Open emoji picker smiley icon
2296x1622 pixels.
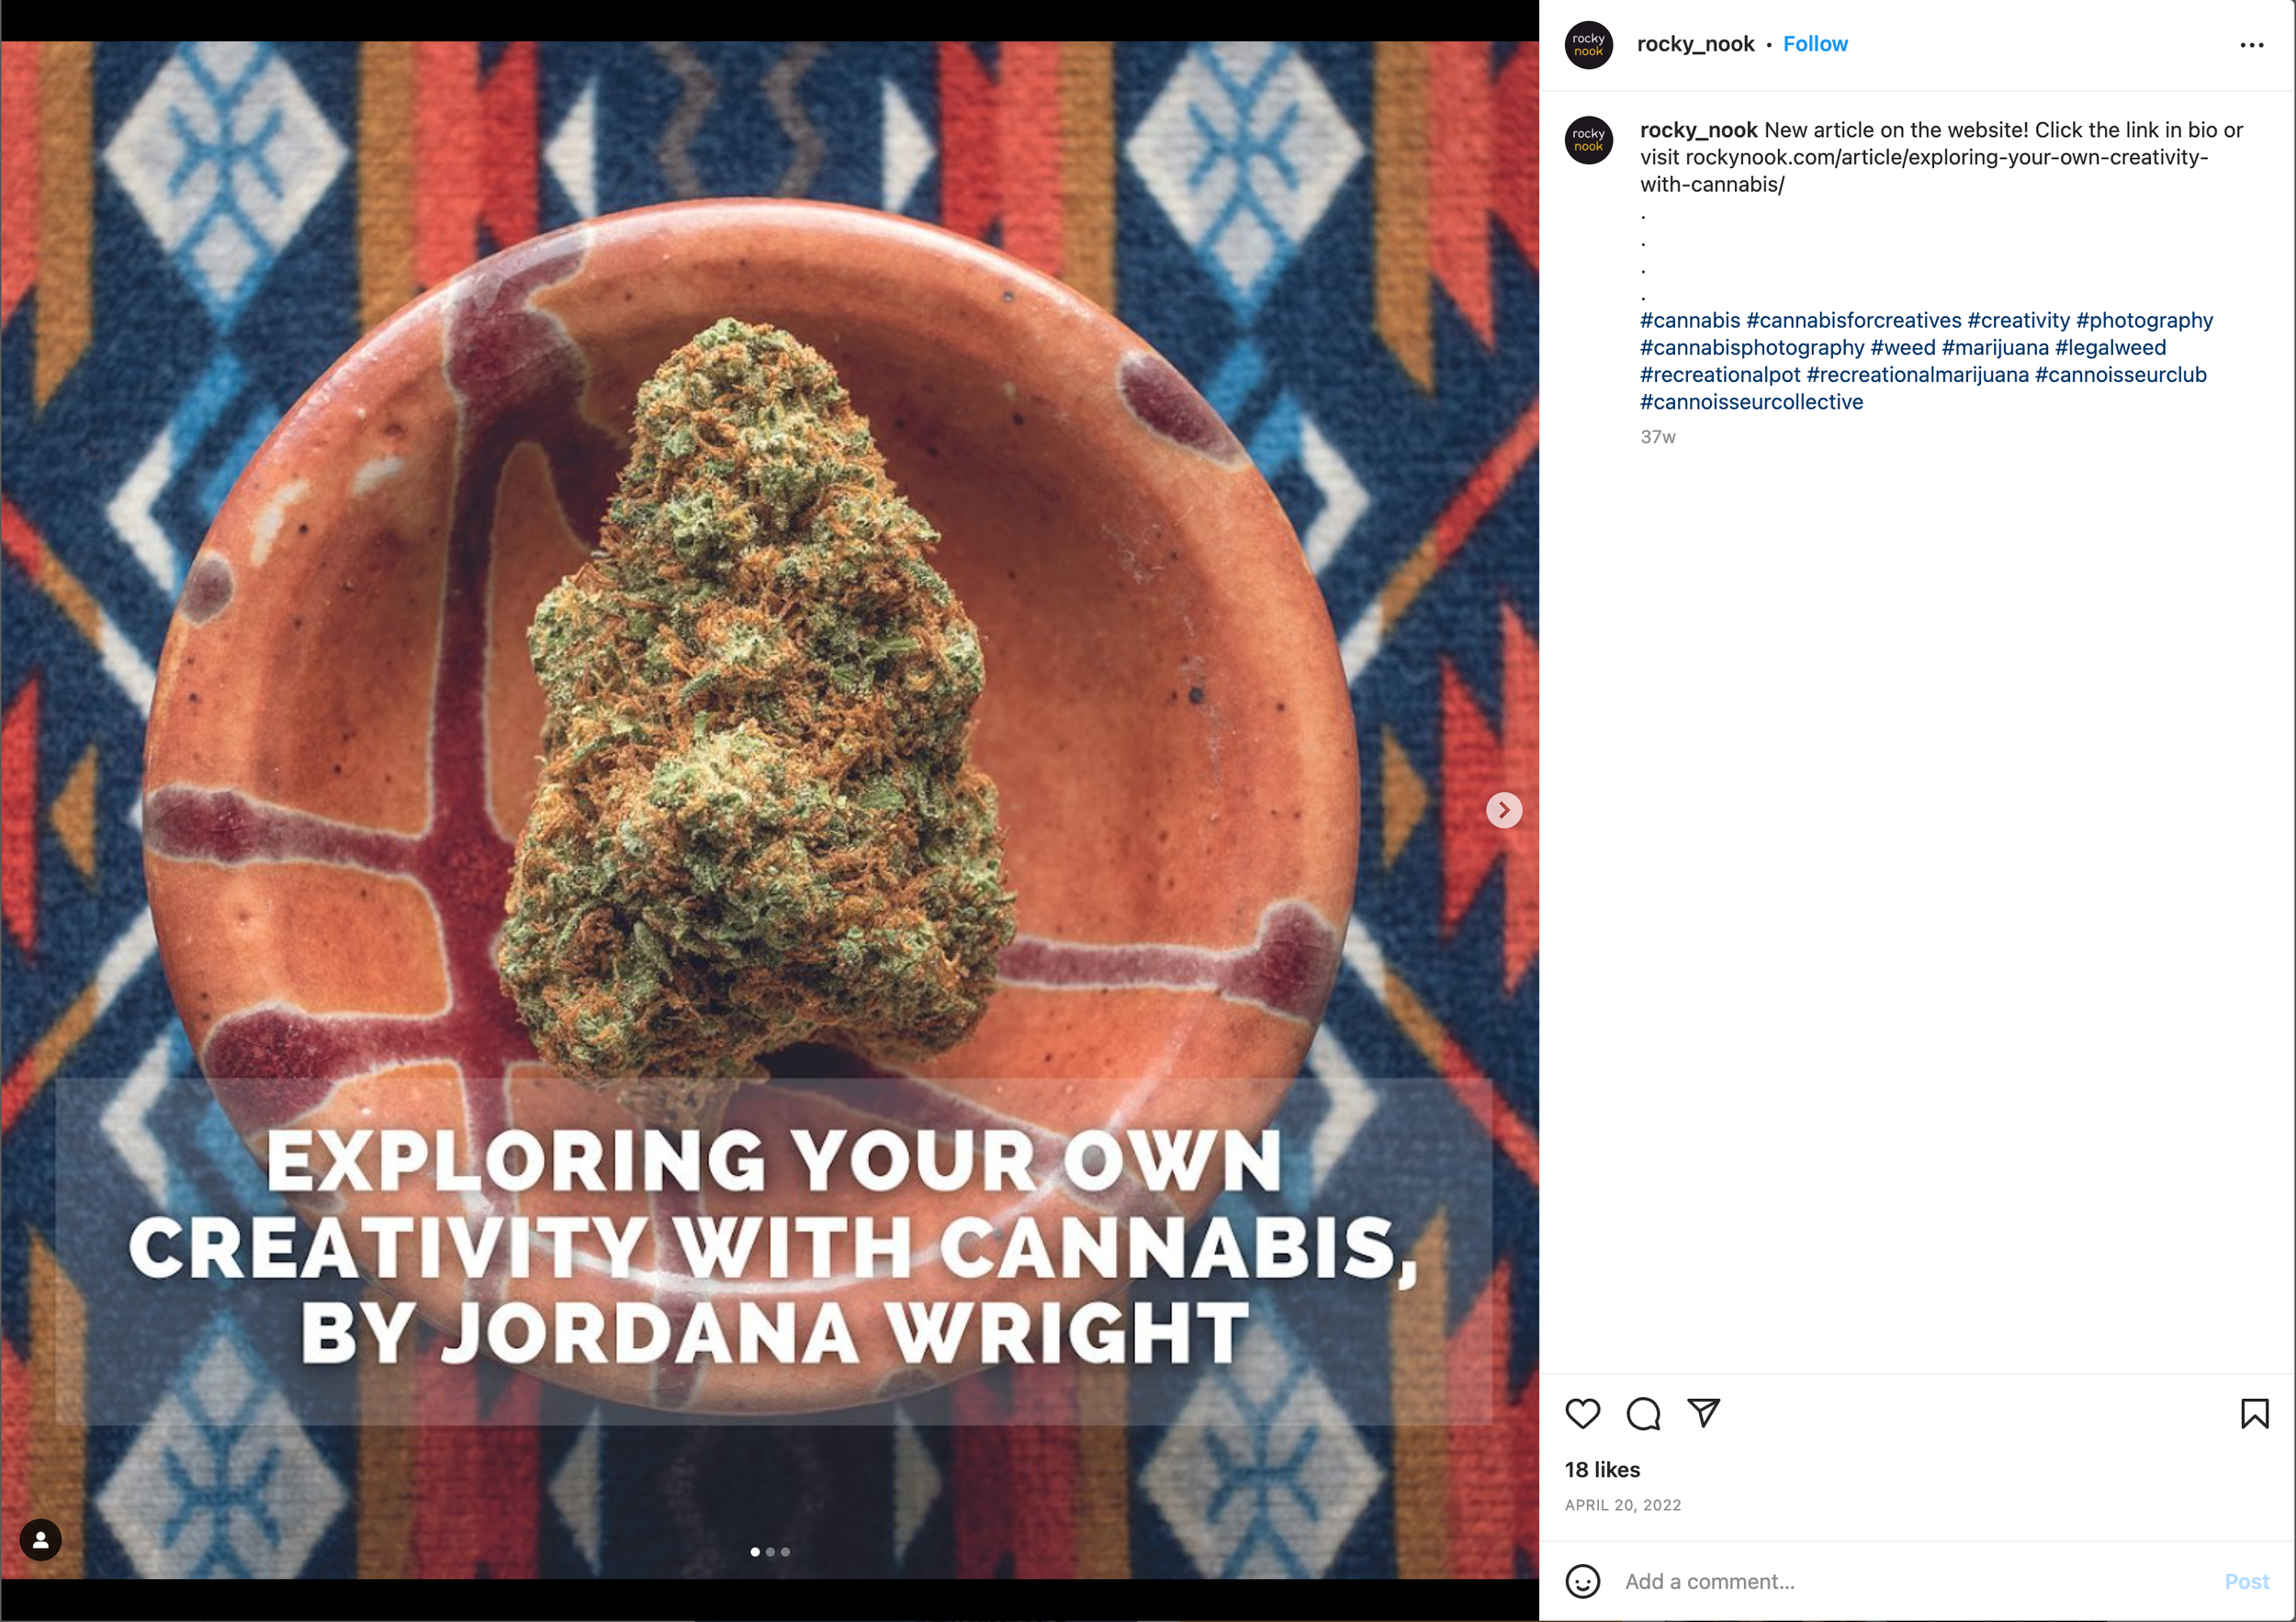pyautogui.click(x=1582, y=1581)
